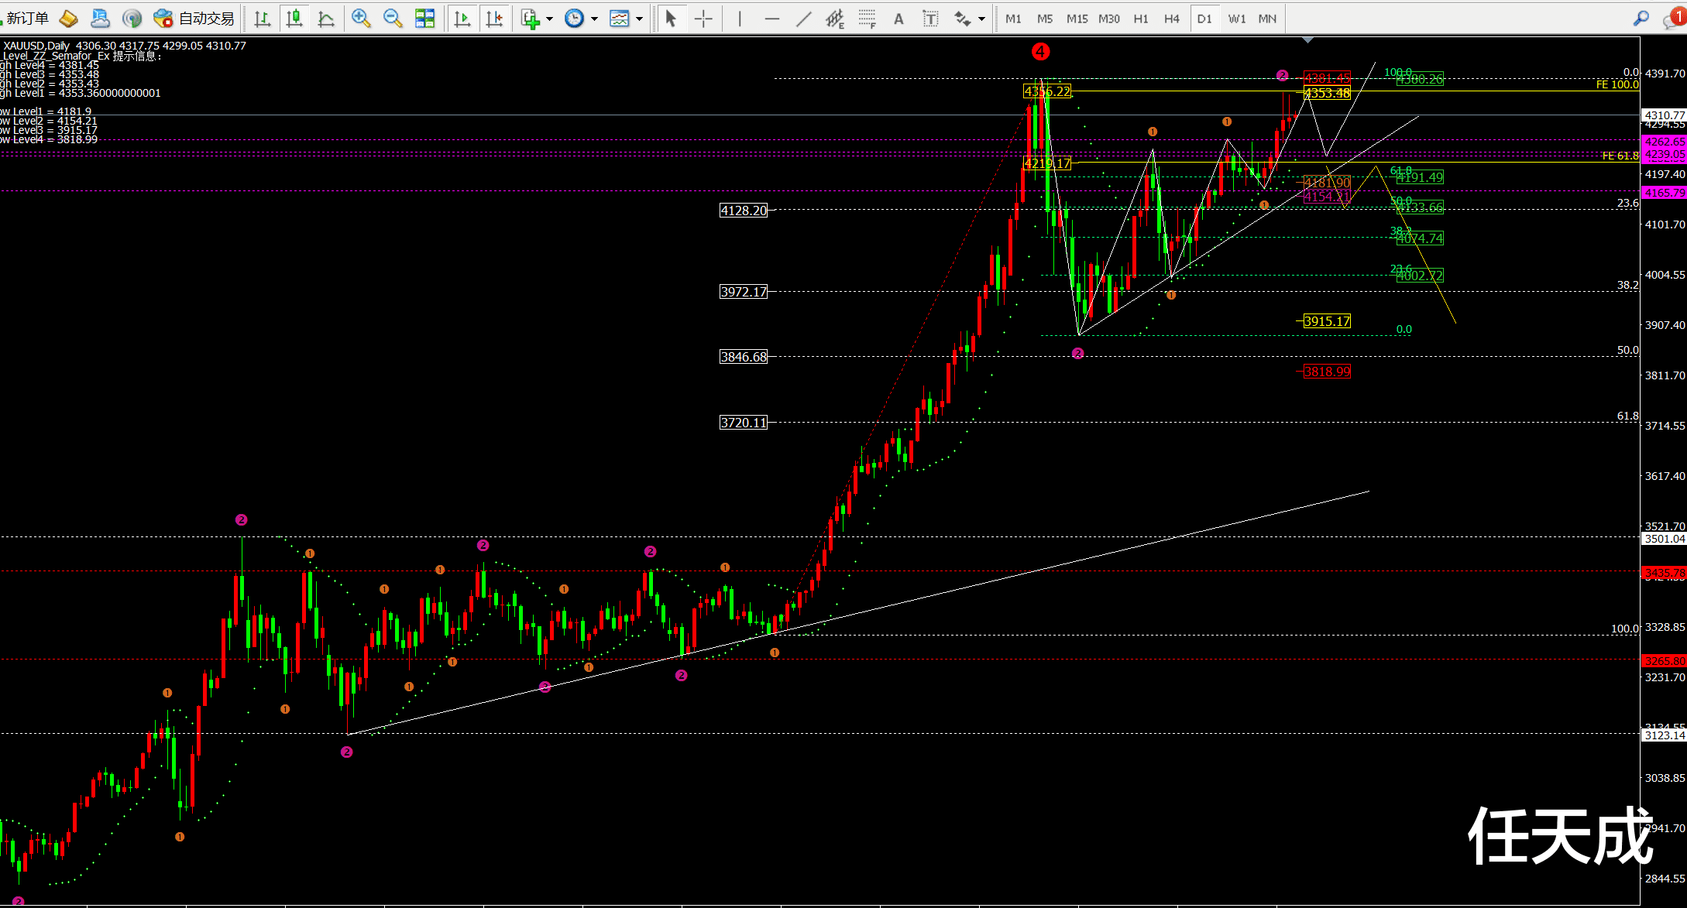Select the trendline drawing tool
This screenshot has width=1687, height=908.
(803, 19)
